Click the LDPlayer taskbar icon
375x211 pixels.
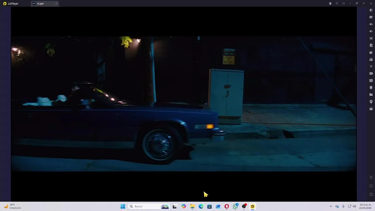tap(253, 206)
